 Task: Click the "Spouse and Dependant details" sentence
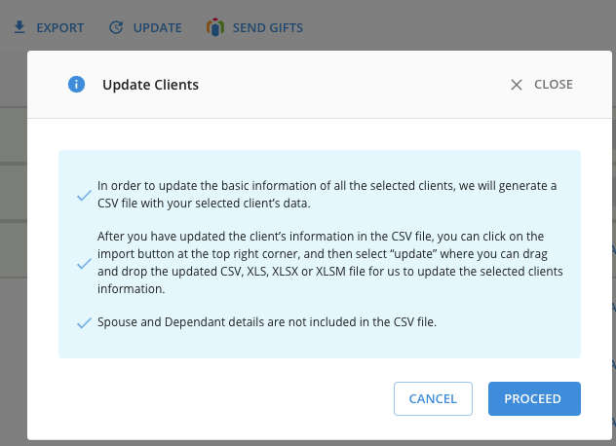267,322
